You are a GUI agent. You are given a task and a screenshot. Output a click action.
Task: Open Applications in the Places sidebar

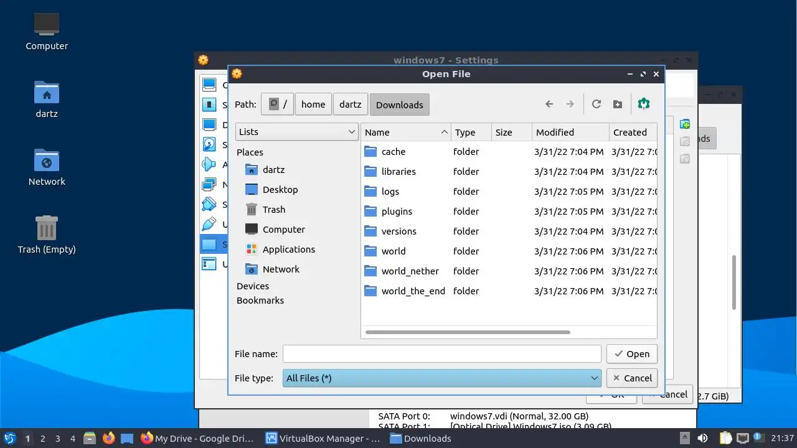288,249
